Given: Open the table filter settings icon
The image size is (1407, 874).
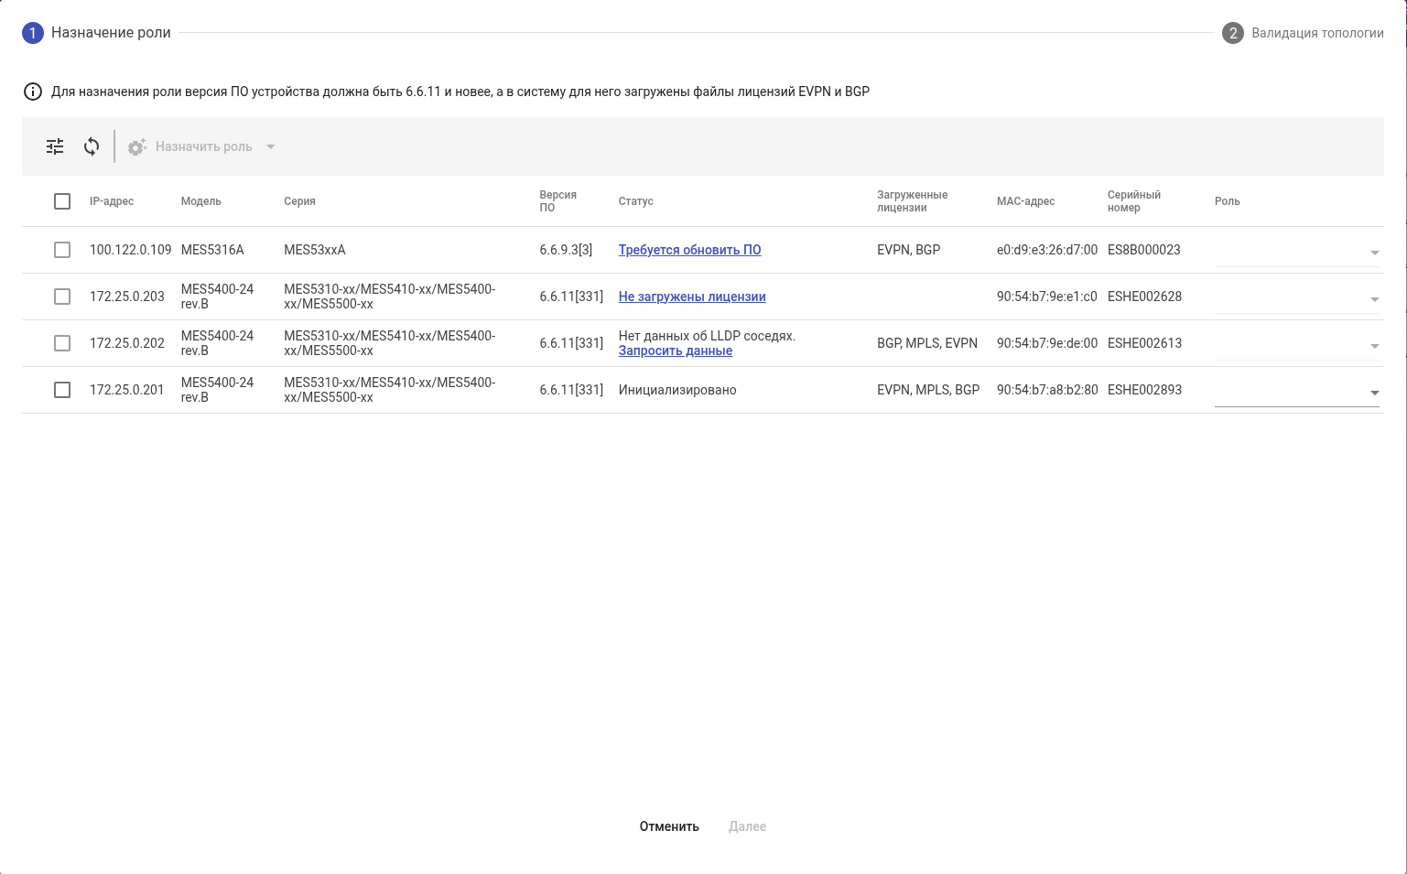Looking at the screenshot, I should pyautogui.click(x=55, y=146).
